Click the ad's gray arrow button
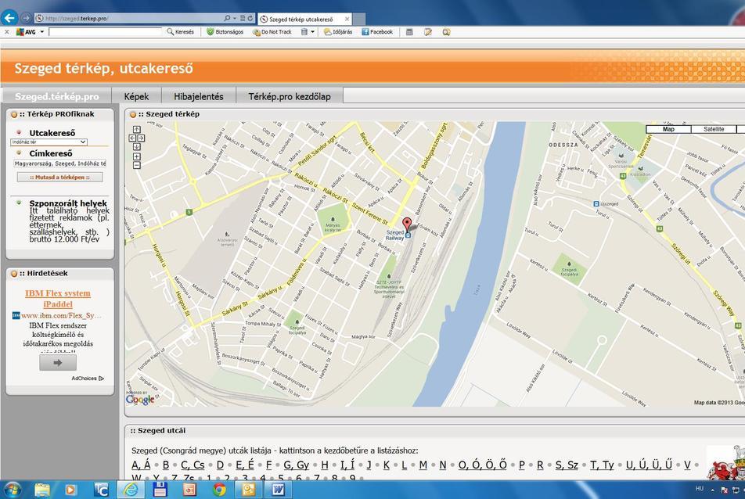The height and width of the screenshot is (499, 745). coord(58,363)
